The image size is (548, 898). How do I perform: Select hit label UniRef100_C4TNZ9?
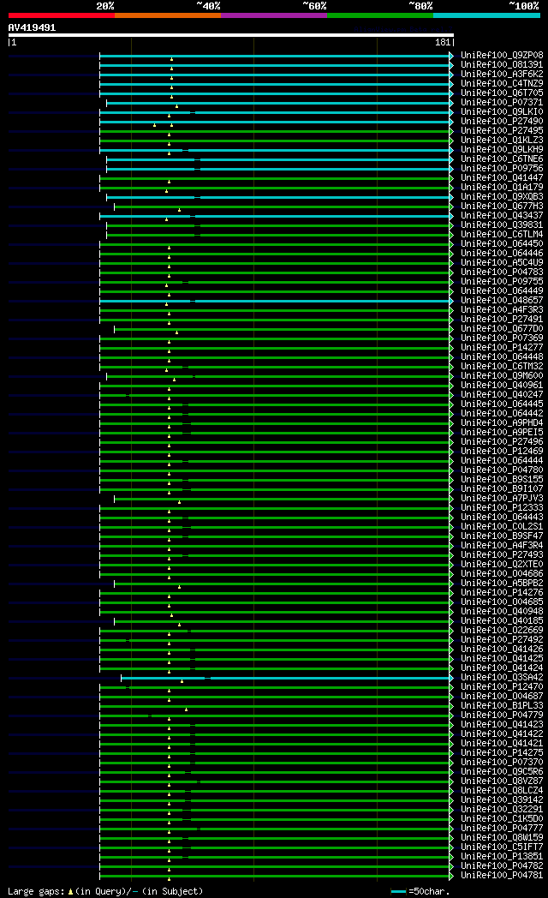coord(503,84)
